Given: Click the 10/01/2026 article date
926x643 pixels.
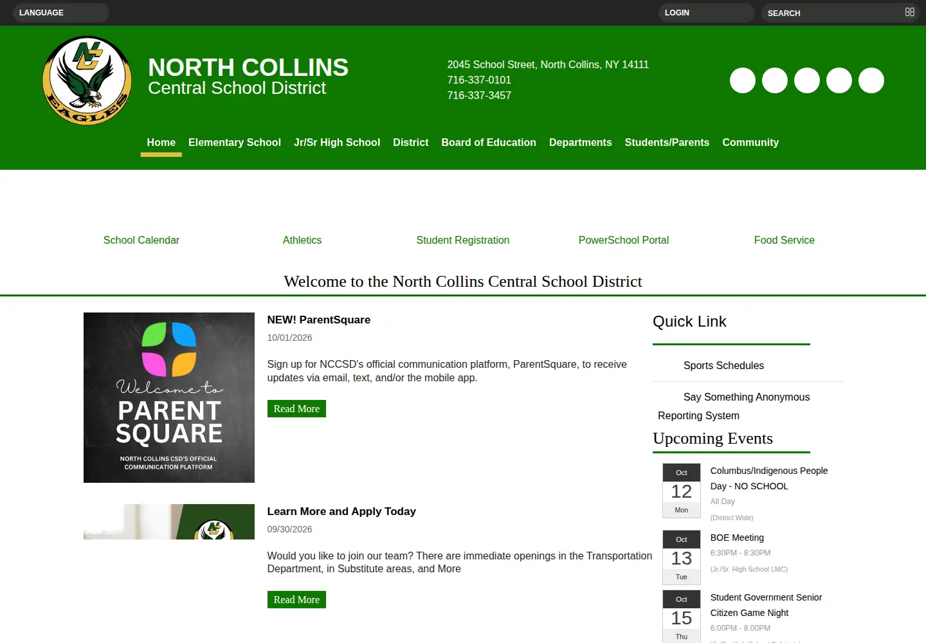Looking at the screenshot, I should click(290, 338).
